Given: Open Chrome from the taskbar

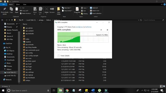Looking at the screenshot, I should coord(67,90).
